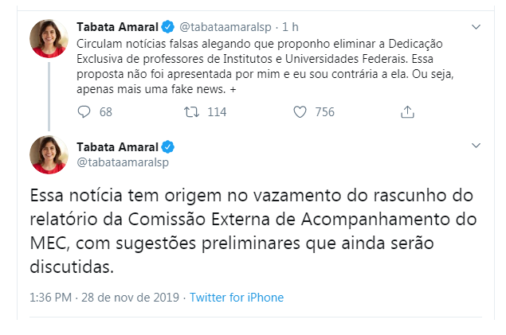The height and width of the screenshot is (335, 506).
Task: Open Tabata Amaral's avatar on first tweet
Action: pos(49,39)
